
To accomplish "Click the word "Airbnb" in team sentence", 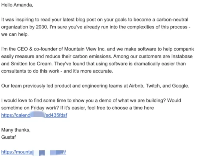I will click(136, 86).
